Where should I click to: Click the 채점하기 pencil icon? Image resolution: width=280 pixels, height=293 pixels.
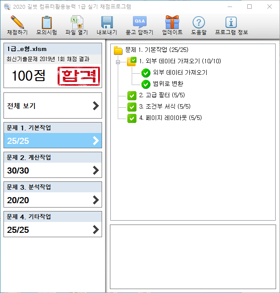click(x=17, y=22)
